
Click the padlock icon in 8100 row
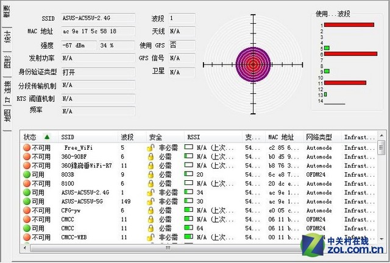point(151,184)
